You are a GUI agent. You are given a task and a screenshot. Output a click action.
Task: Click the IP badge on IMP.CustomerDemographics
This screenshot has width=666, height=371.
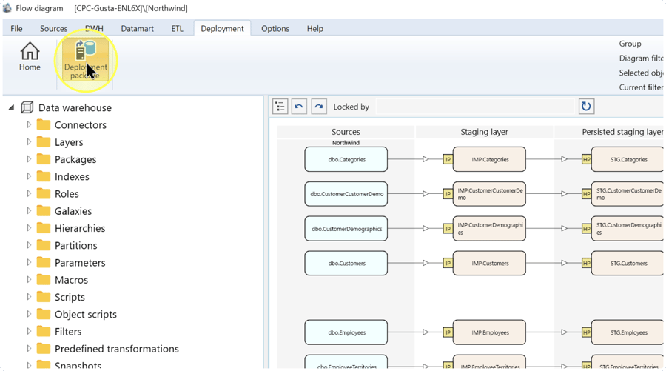tap(448, 229)
